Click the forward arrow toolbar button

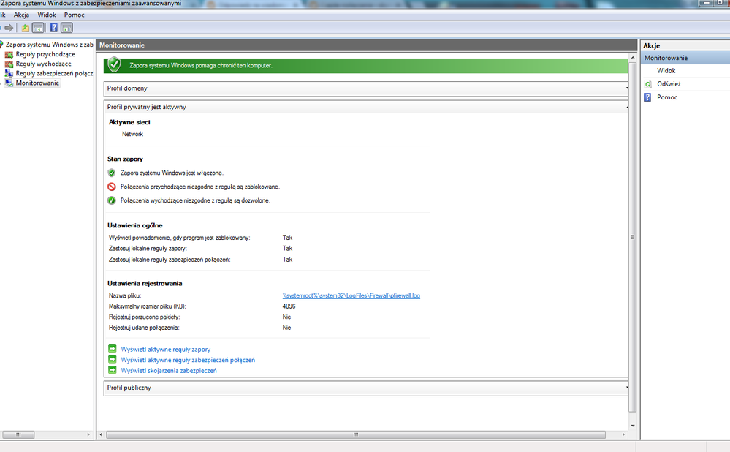9,28
